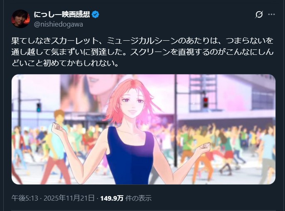The height and width of the screenshot is (211, 285).
Task: Click the 2025年11月21日 post date
Action: point(69,198)
